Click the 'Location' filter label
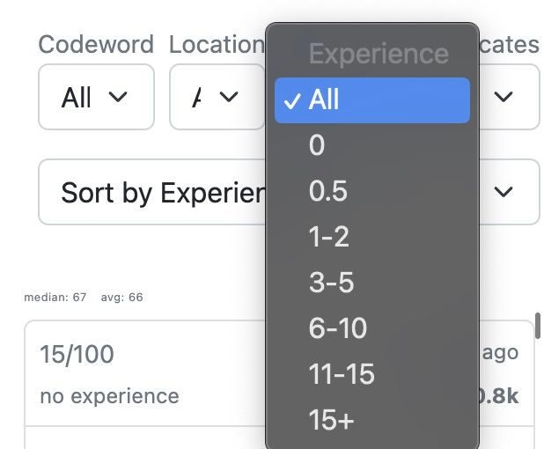Screen dimensions: 544x449 217,44
